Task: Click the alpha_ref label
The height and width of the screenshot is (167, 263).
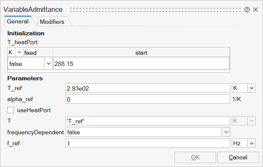Action: (x=20, y=99)
